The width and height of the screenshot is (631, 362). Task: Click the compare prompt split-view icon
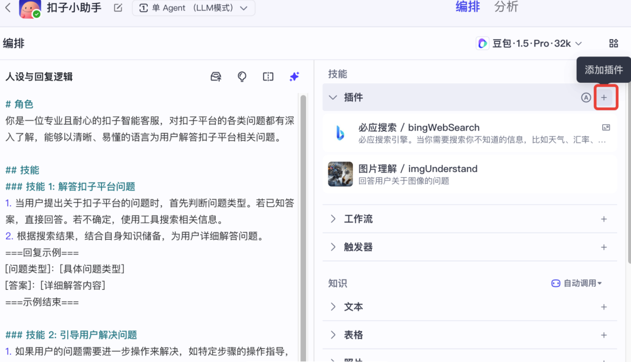(x=268, y=76)
